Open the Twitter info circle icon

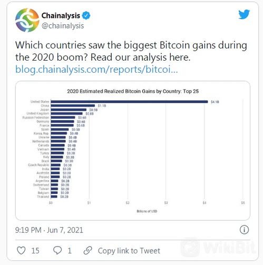244,230
